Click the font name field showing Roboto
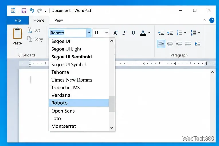The width and height of the screenshot is (219, 146). [x=68, y=33]
